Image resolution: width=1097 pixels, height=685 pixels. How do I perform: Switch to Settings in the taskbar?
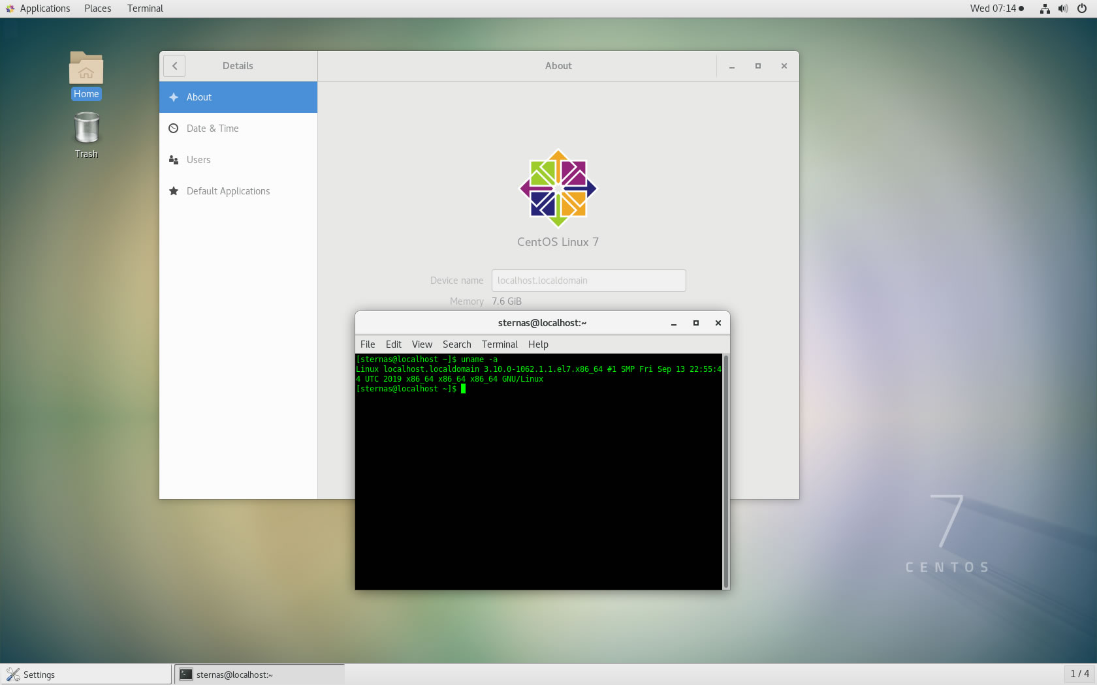[x=86, y=675]
